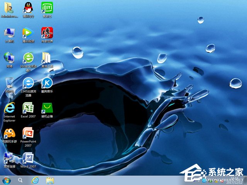Screen dimensions: 247x185
Task: Open Tencent Video (腾讯视频) shortcut
Action: pyautogui.click(x=28, y=33)
